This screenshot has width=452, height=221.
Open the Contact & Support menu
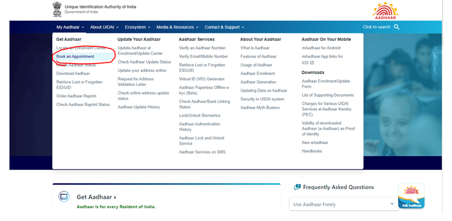pos(224,27)
